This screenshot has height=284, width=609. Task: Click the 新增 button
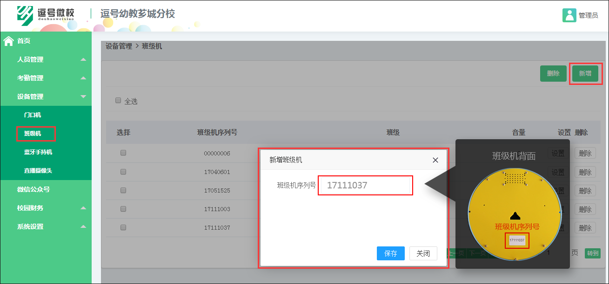coord(585,73)
